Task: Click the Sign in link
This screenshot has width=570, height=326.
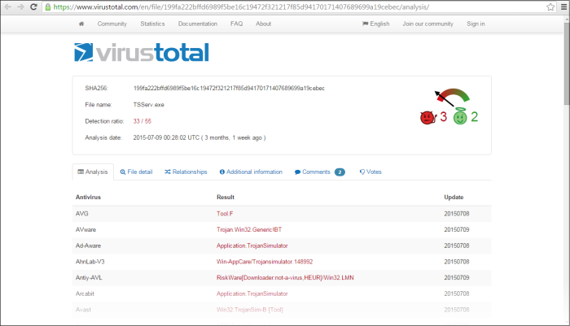Action: pos(476,24)
